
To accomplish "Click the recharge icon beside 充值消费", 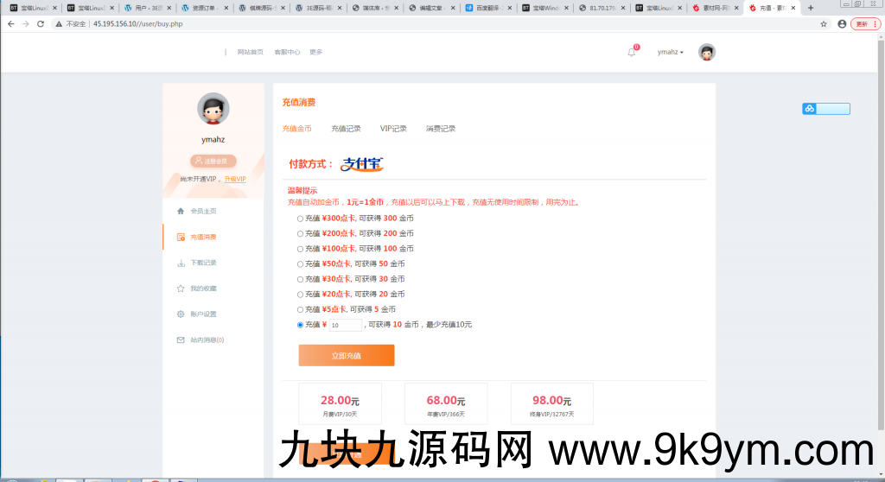I will [181, 237].
